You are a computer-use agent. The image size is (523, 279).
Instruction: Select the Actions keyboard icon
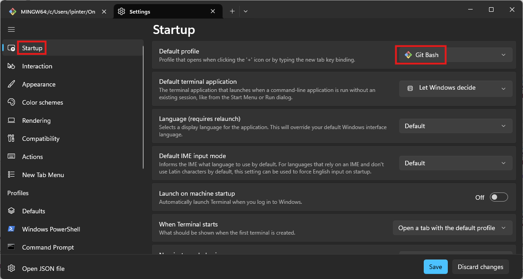(12, 157)
